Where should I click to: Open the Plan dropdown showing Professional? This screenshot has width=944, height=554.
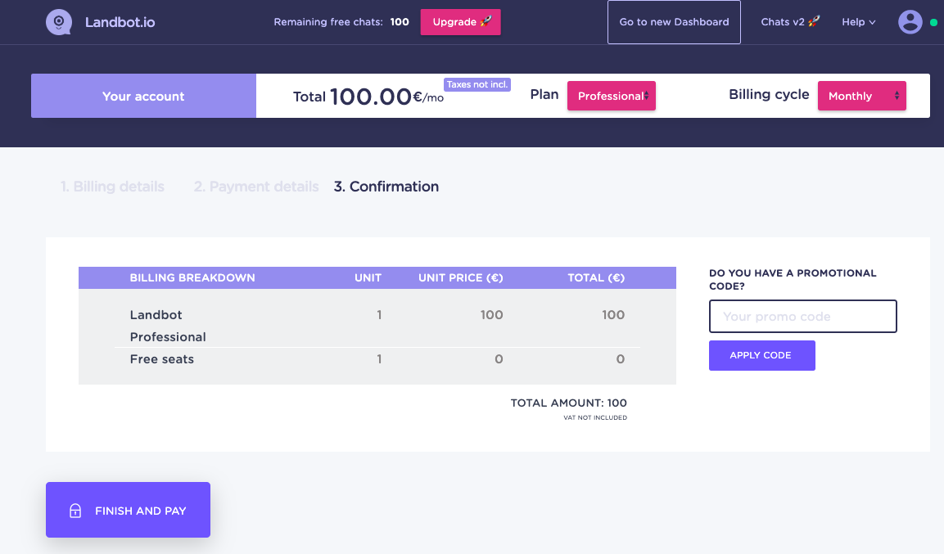pos(611,96)
